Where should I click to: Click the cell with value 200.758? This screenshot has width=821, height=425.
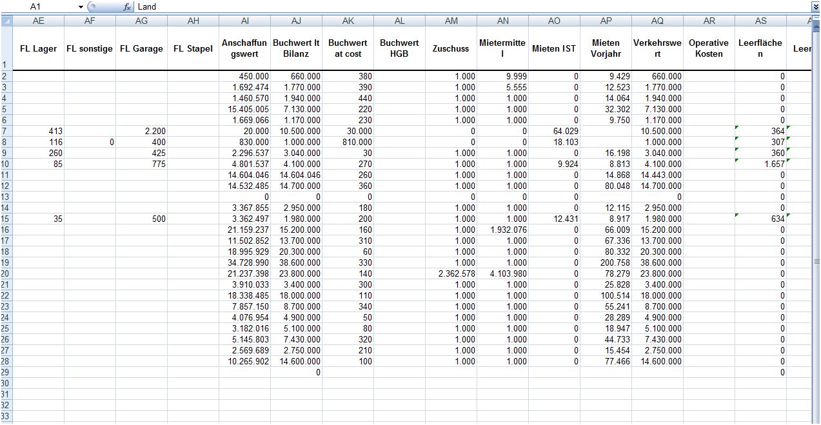[x=606, y=262]
